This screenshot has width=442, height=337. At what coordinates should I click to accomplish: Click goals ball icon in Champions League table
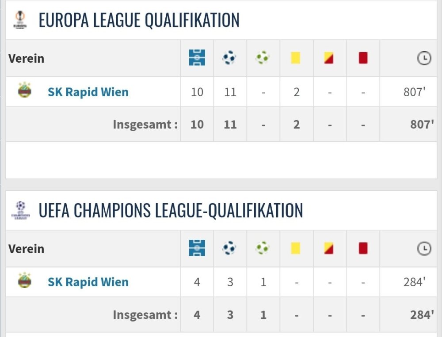click(x=229, y=248)
